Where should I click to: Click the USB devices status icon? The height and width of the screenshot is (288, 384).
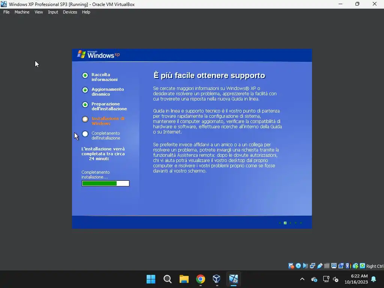coord(320,266)
